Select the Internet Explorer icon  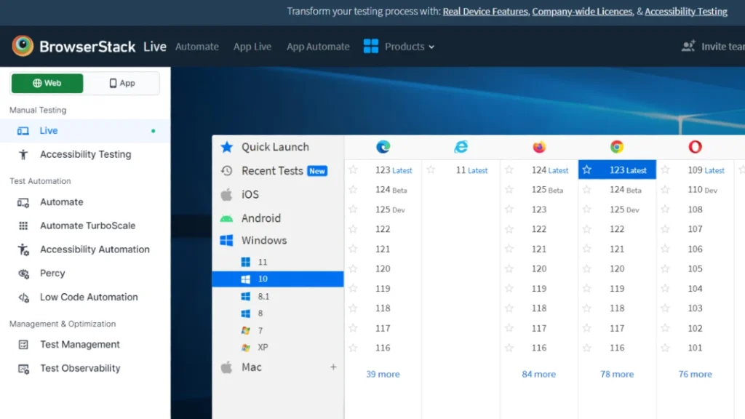coord(461,146)
